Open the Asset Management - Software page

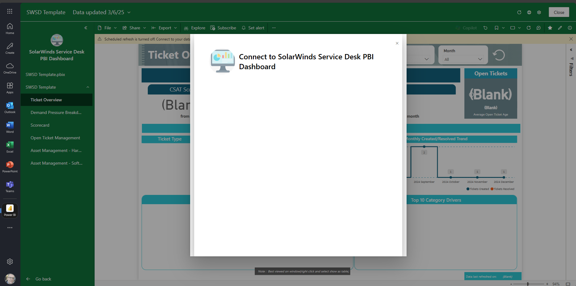point(57,163)
